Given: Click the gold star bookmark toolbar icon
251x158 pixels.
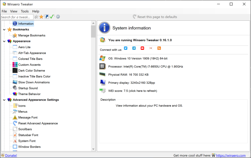Looking at the screenshot, I should [x=41, y=17].
